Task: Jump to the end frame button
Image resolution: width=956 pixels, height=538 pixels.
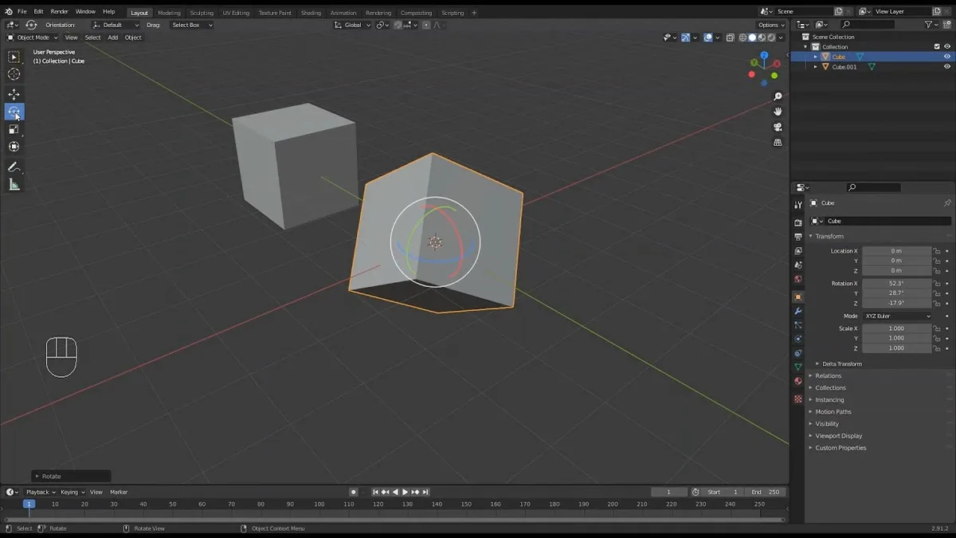Action: point(425,493)
